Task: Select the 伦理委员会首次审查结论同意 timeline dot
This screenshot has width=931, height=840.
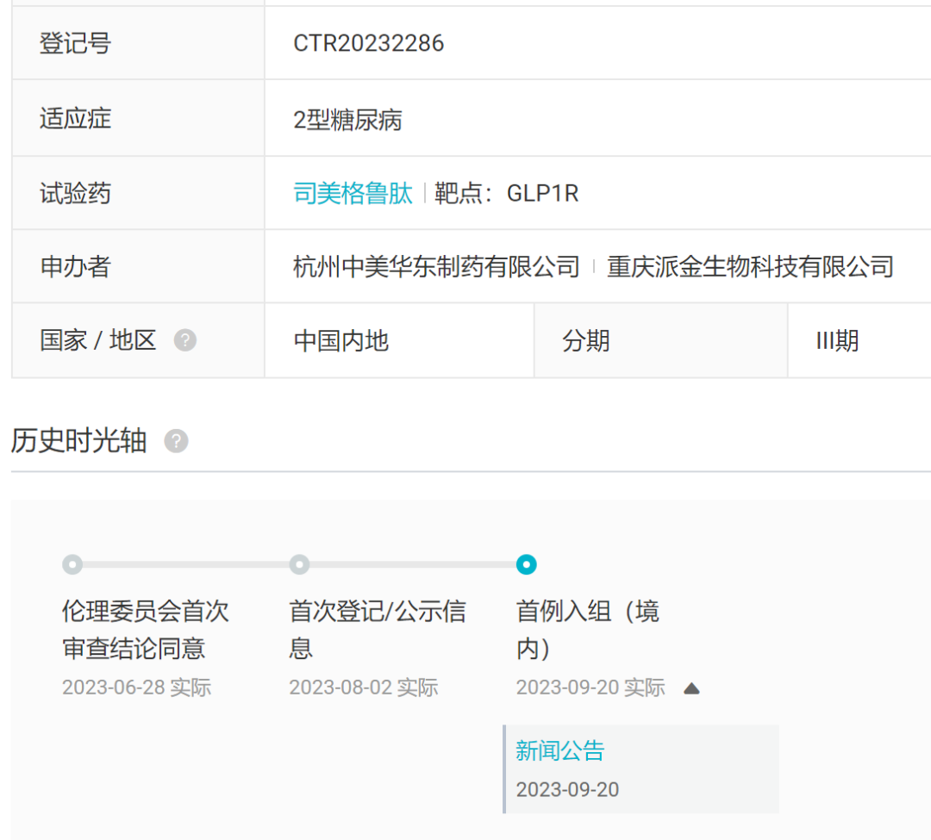Action: click(72, 564)
